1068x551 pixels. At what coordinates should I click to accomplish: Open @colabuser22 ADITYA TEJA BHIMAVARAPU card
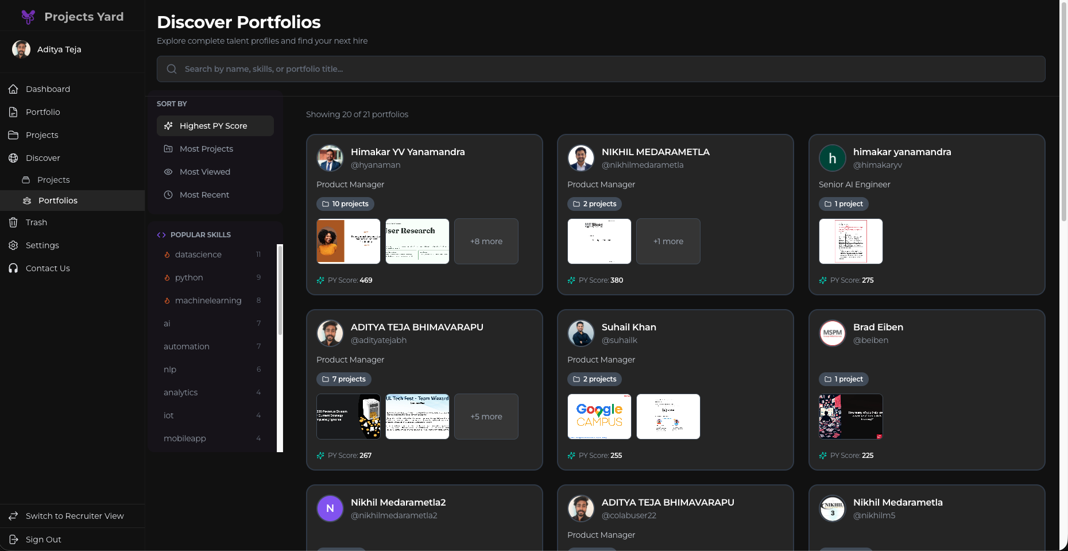point(675,518)
